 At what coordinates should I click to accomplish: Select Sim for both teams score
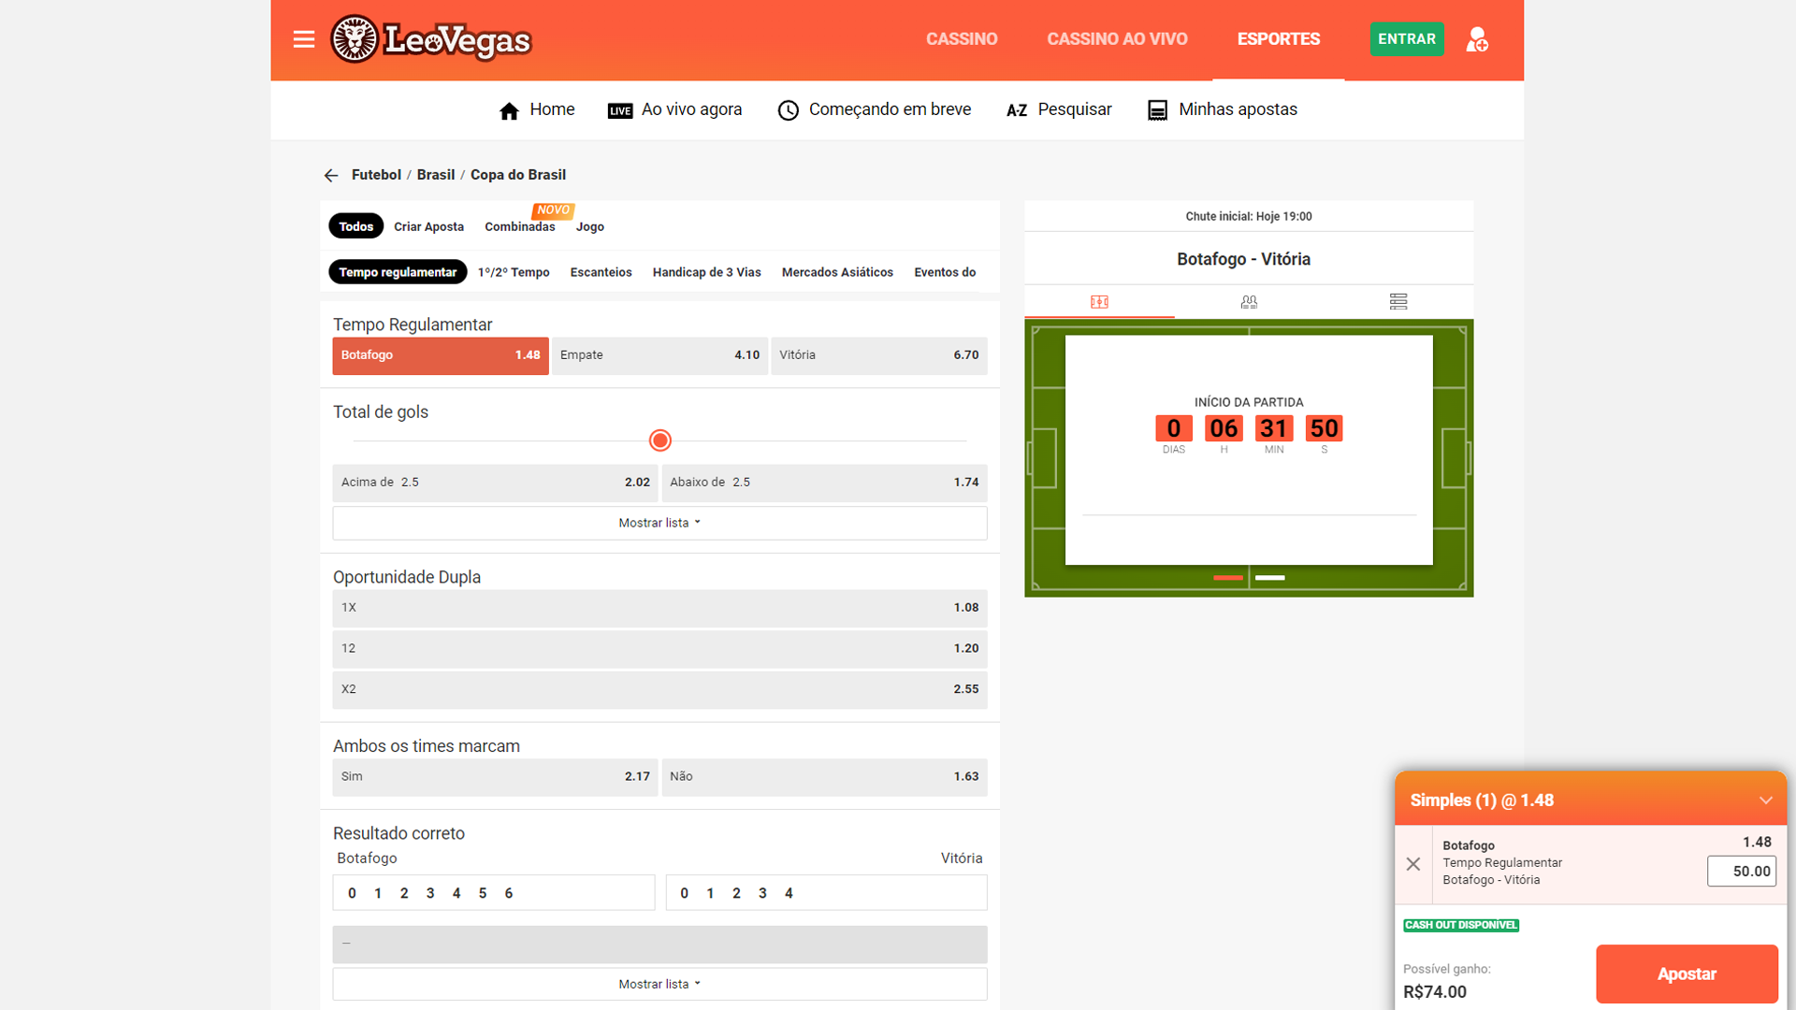(x=495, y=777)
